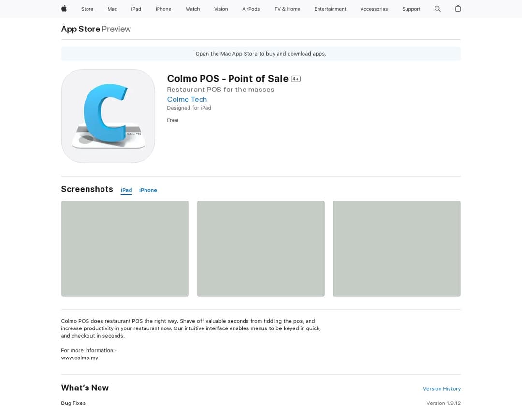Open the search magnifier icon
The height and width of the screenshot is (418, 522).
pos(437,9)
